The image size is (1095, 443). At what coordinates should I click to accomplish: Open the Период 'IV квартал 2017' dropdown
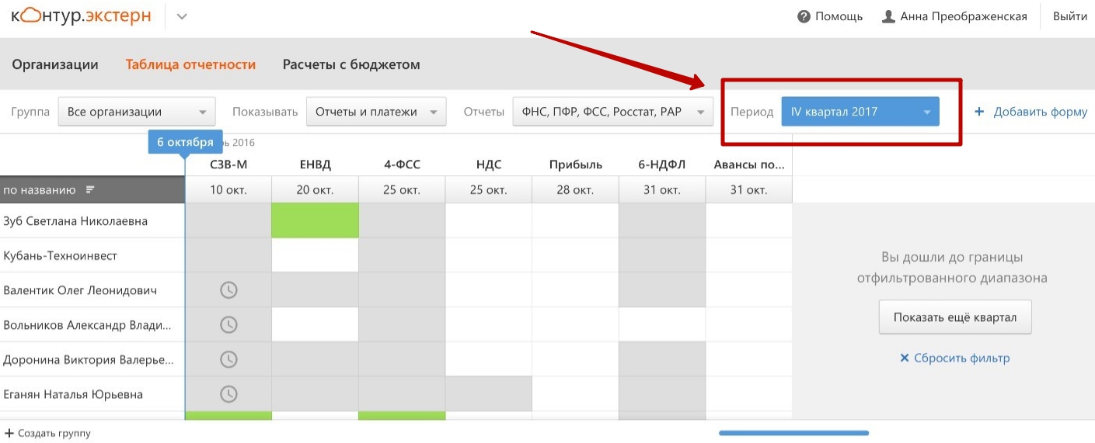860,112
